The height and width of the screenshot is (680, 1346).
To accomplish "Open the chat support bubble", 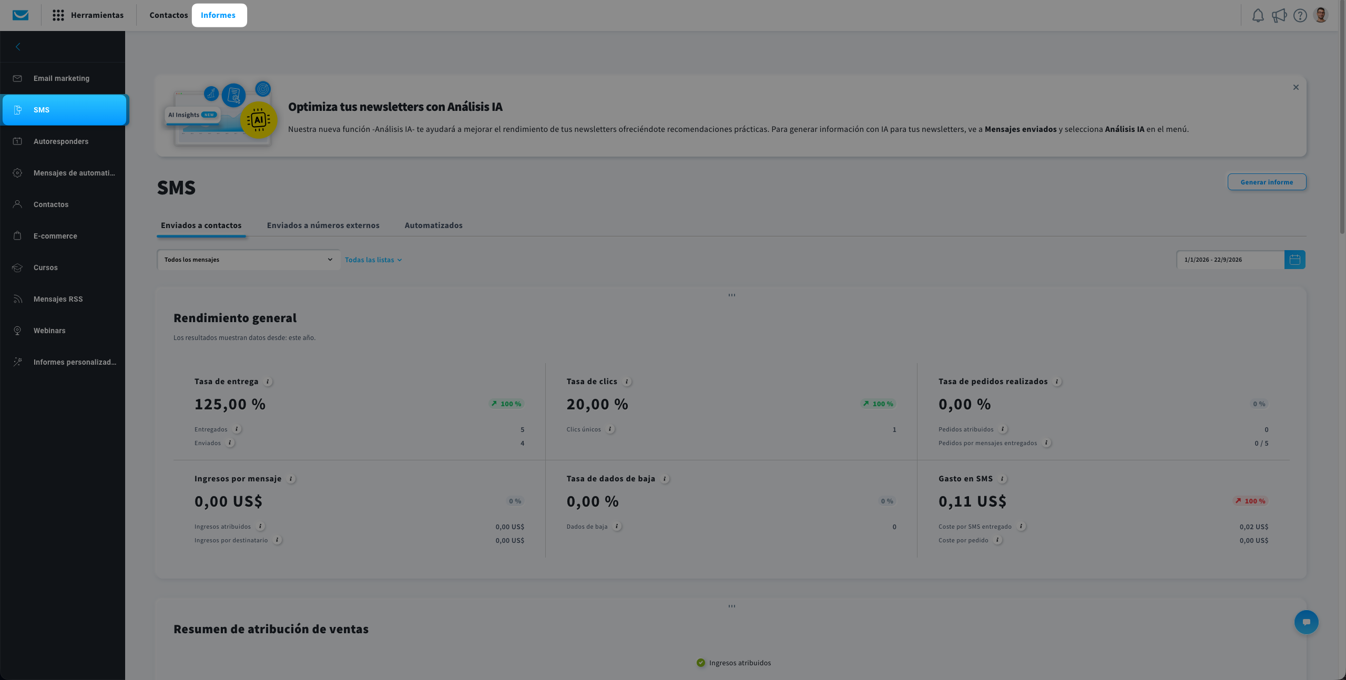I will [1306, 622].
